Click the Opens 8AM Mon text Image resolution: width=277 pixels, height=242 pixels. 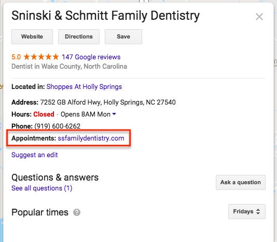(86, 114)
